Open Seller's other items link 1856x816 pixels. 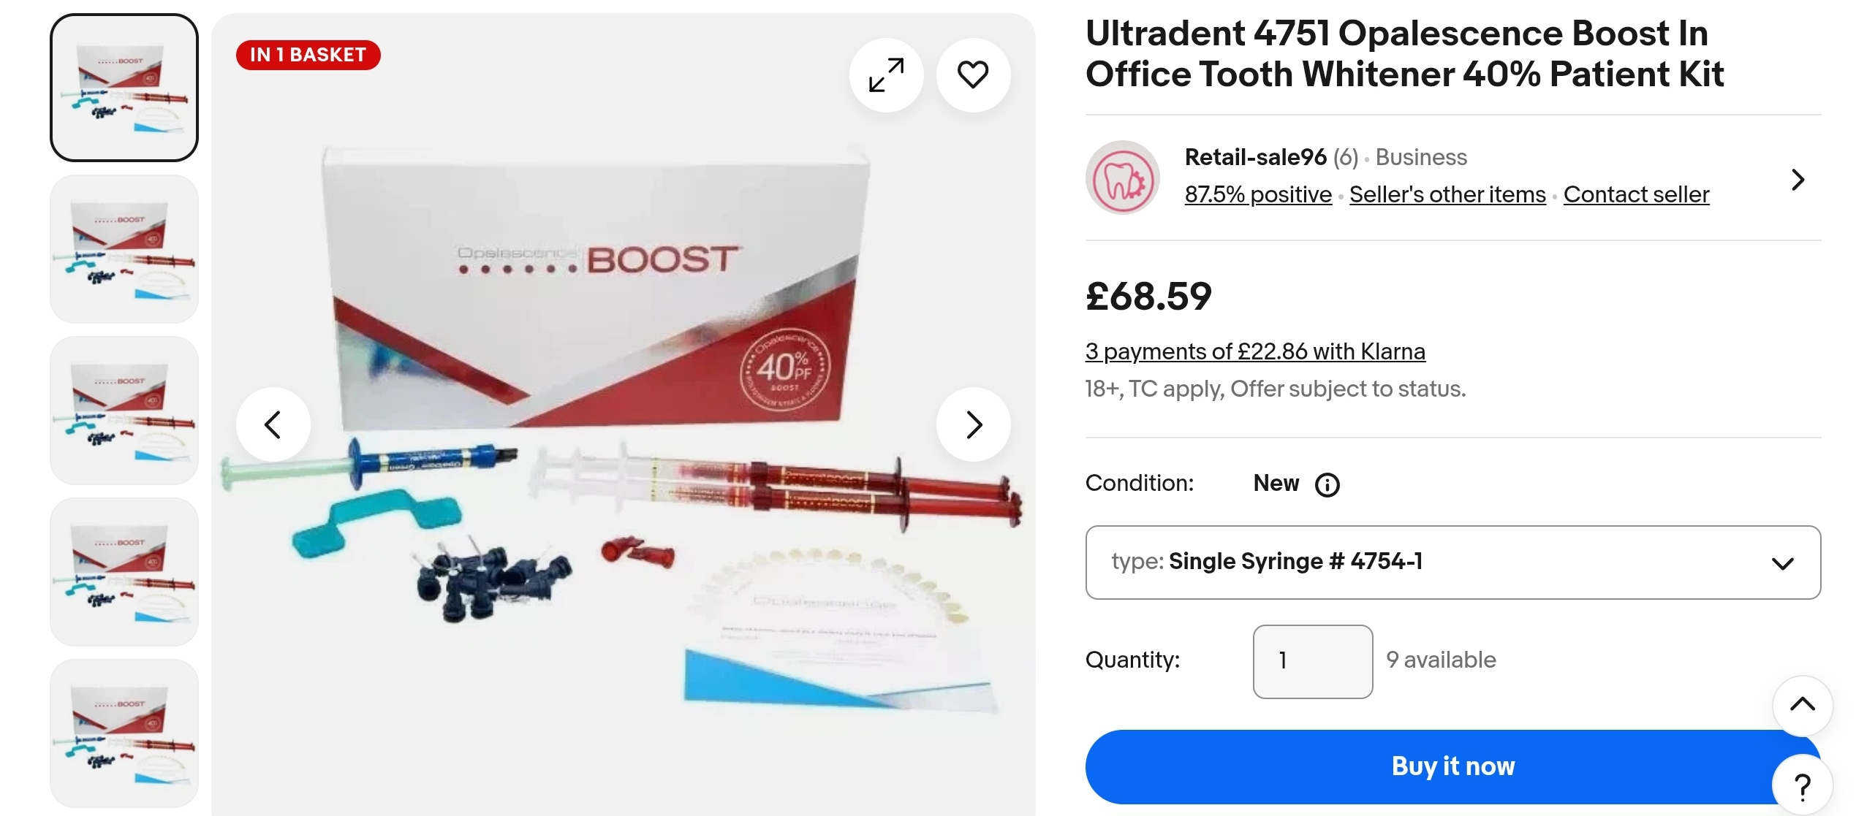[x=1447, y=194]
